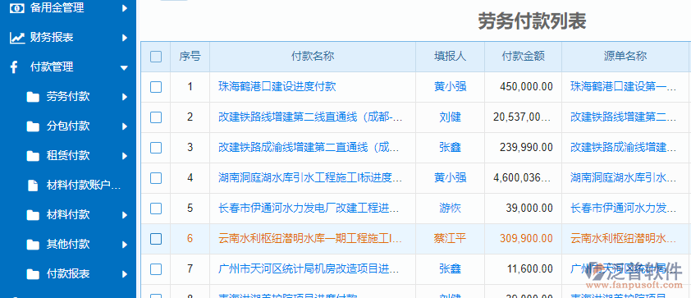The height and width of the screenshot is (298, 691).
Task: Click the folder icon for 其他付款
Action: pyautogui.click(x=33, y=245)
